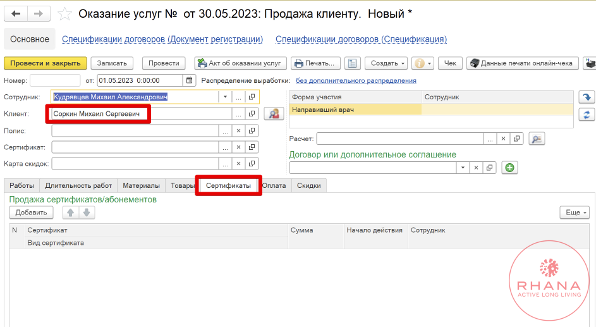Clear the Полис field
Screen dimensions: 596x327
pyautogui.click(x=238, y=131)
